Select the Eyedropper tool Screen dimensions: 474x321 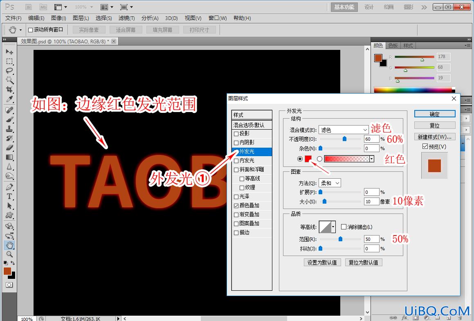(x=9, y=99)
